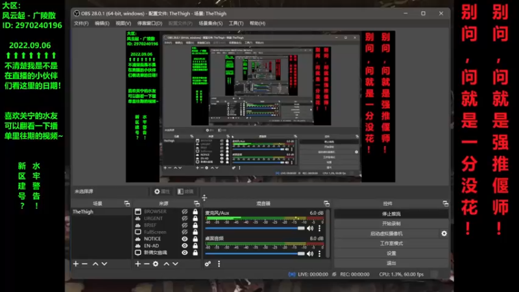This screenshot has width=519, height=292.
Task: Float the 控件 dock panel
Action: 446,203
